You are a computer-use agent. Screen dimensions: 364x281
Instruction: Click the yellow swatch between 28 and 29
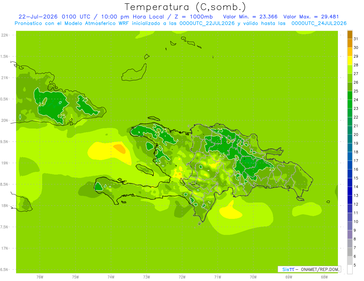pyautogui.click(x=350, y=61)
